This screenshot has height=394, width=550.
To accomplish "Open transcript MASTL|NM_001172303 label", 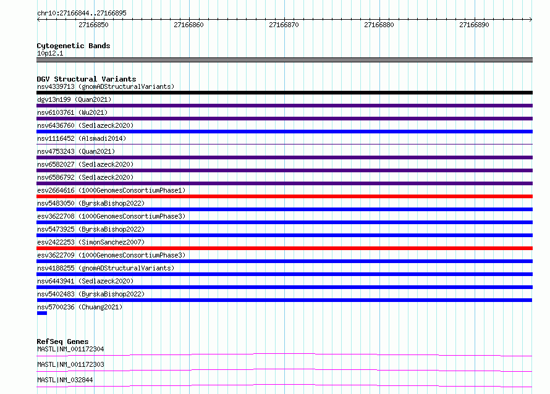I will coord(70,364).
